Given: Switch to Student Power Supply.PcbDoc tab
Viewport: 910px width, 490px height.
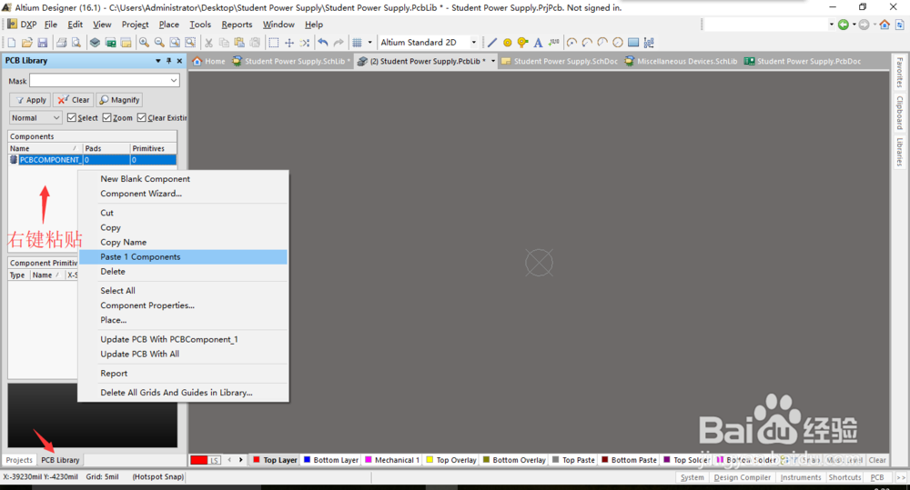Looking at the screenshot, I should [x=804, y=61].
